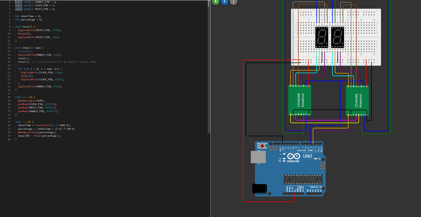Open the gray three-dot more options menu
The height and width of the screenshot is (217, 421).
tap(234, 1)
